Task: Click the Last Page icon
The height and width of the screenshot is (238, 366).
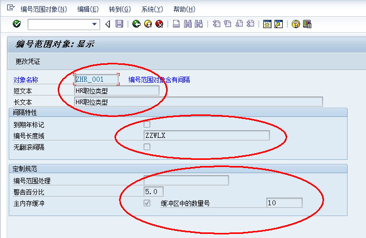Action: coord(250,24)
